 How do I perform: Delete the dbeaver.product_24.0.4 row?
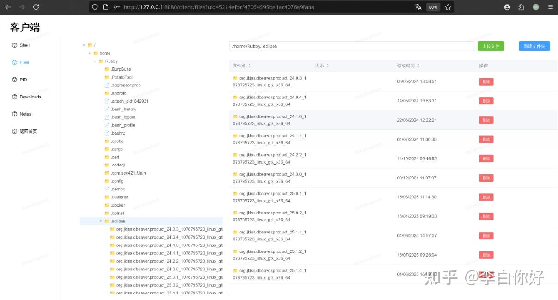[x=486, y=101]
